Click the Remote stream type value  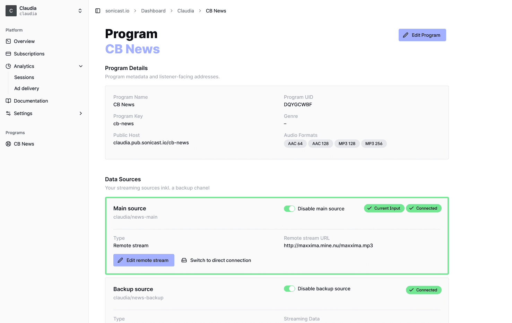131,246
